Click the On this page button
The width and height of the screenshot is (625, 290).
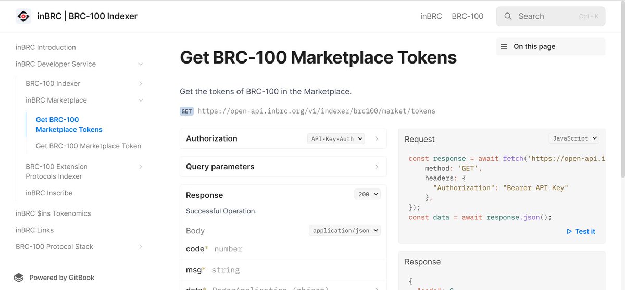pyautogui.click(x=551, y=46)
